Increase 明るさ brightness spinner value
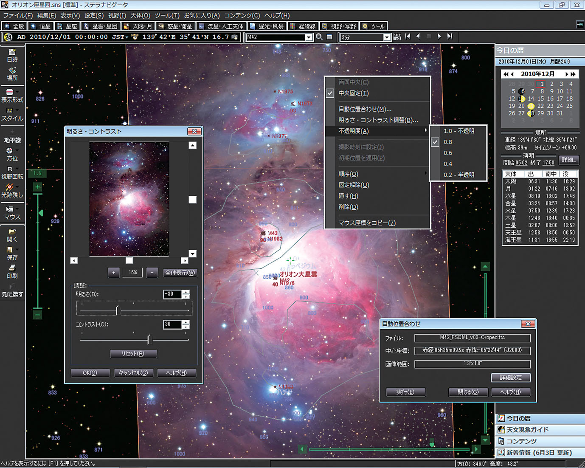This screenshot has height=468, width=585. [186, 292]
